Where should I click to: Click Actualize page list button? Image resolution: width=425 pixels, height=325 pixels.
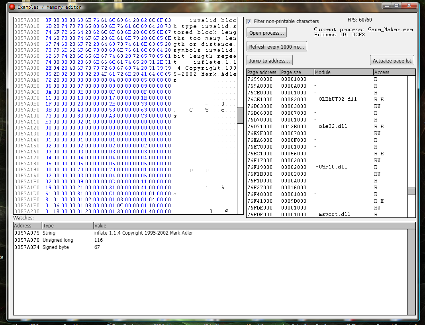point(392,61)
